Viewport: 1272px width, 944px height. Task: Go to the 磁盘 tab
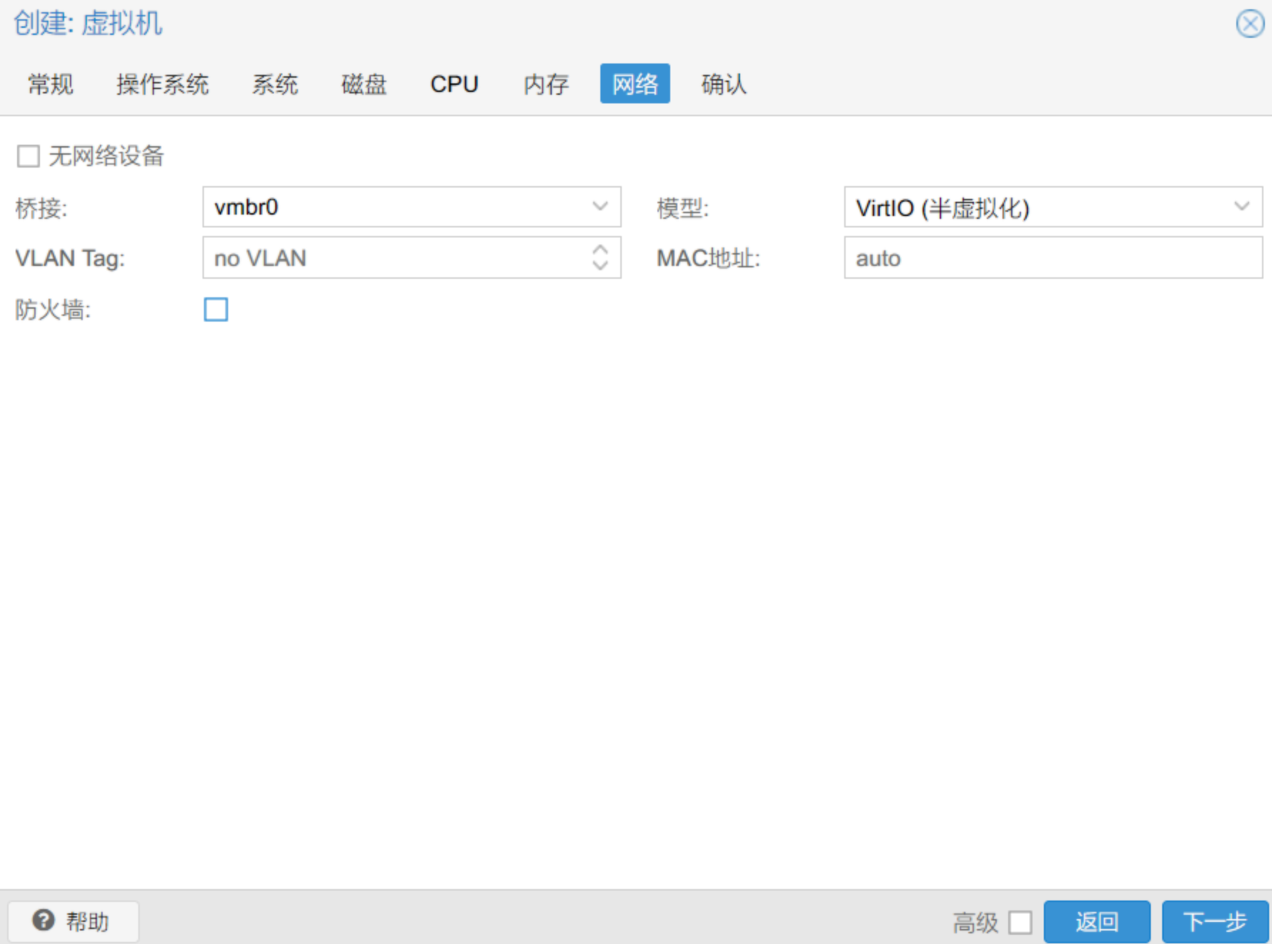point(364,84)
